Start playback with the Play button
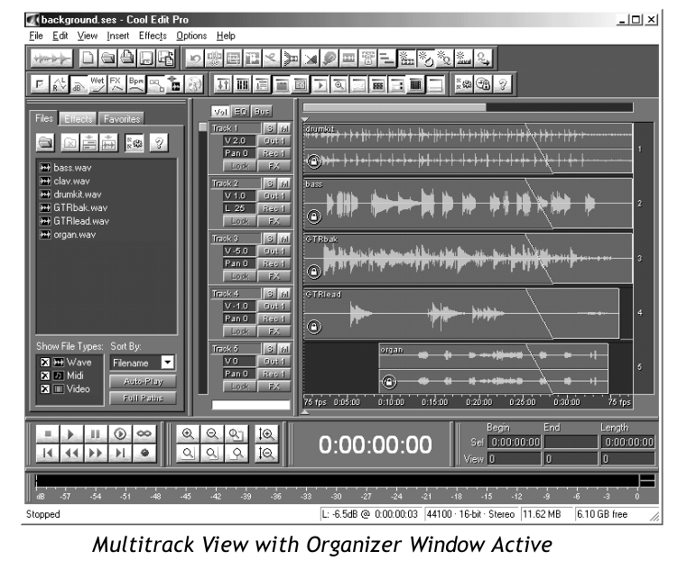This screenshot has height=579, width=687. pyautogui.click(x=71, y=434)
